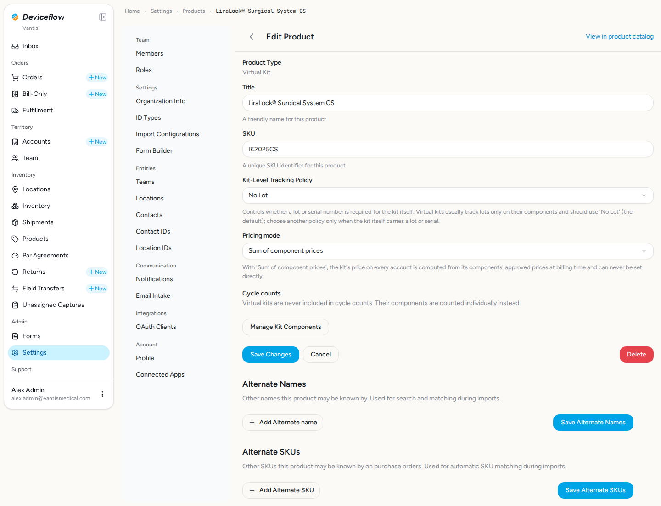Viewport: 661px width, 506px height.
Task: Click the Field Transfers arrows icon
Action: pos(15,289)
